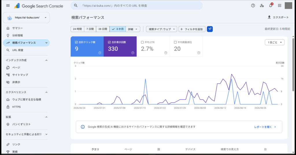Toggle the 合計クリック数 checkbox

point(76,42)
